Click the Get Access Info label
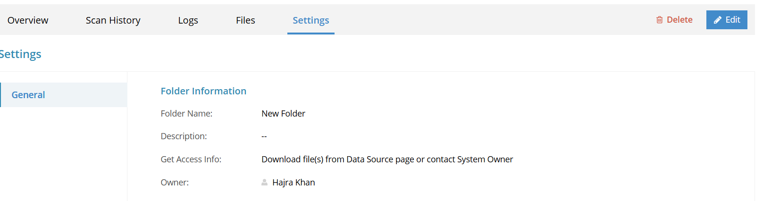763x201 pixels. 191,159
